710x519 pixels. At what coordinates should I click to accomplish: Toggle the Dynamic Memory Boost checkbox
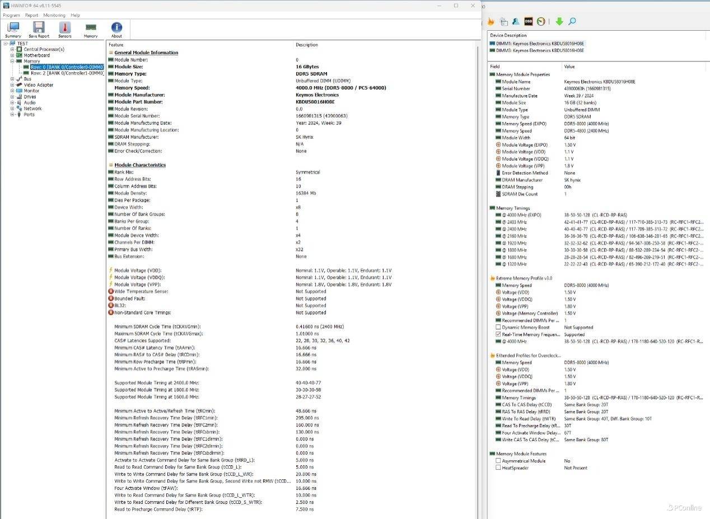click(x=498, y=327)
